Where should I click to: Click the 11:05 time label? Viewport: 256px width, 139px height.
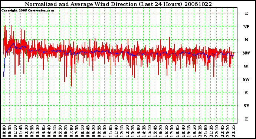pyautogui.click(x=110, y=131)
